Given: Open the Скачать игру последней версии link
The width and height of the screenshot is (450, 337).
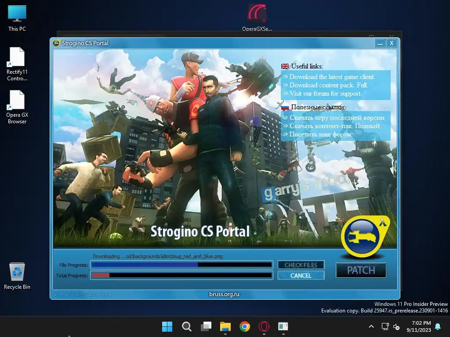Looking at the screenshot, I should 338,118.
